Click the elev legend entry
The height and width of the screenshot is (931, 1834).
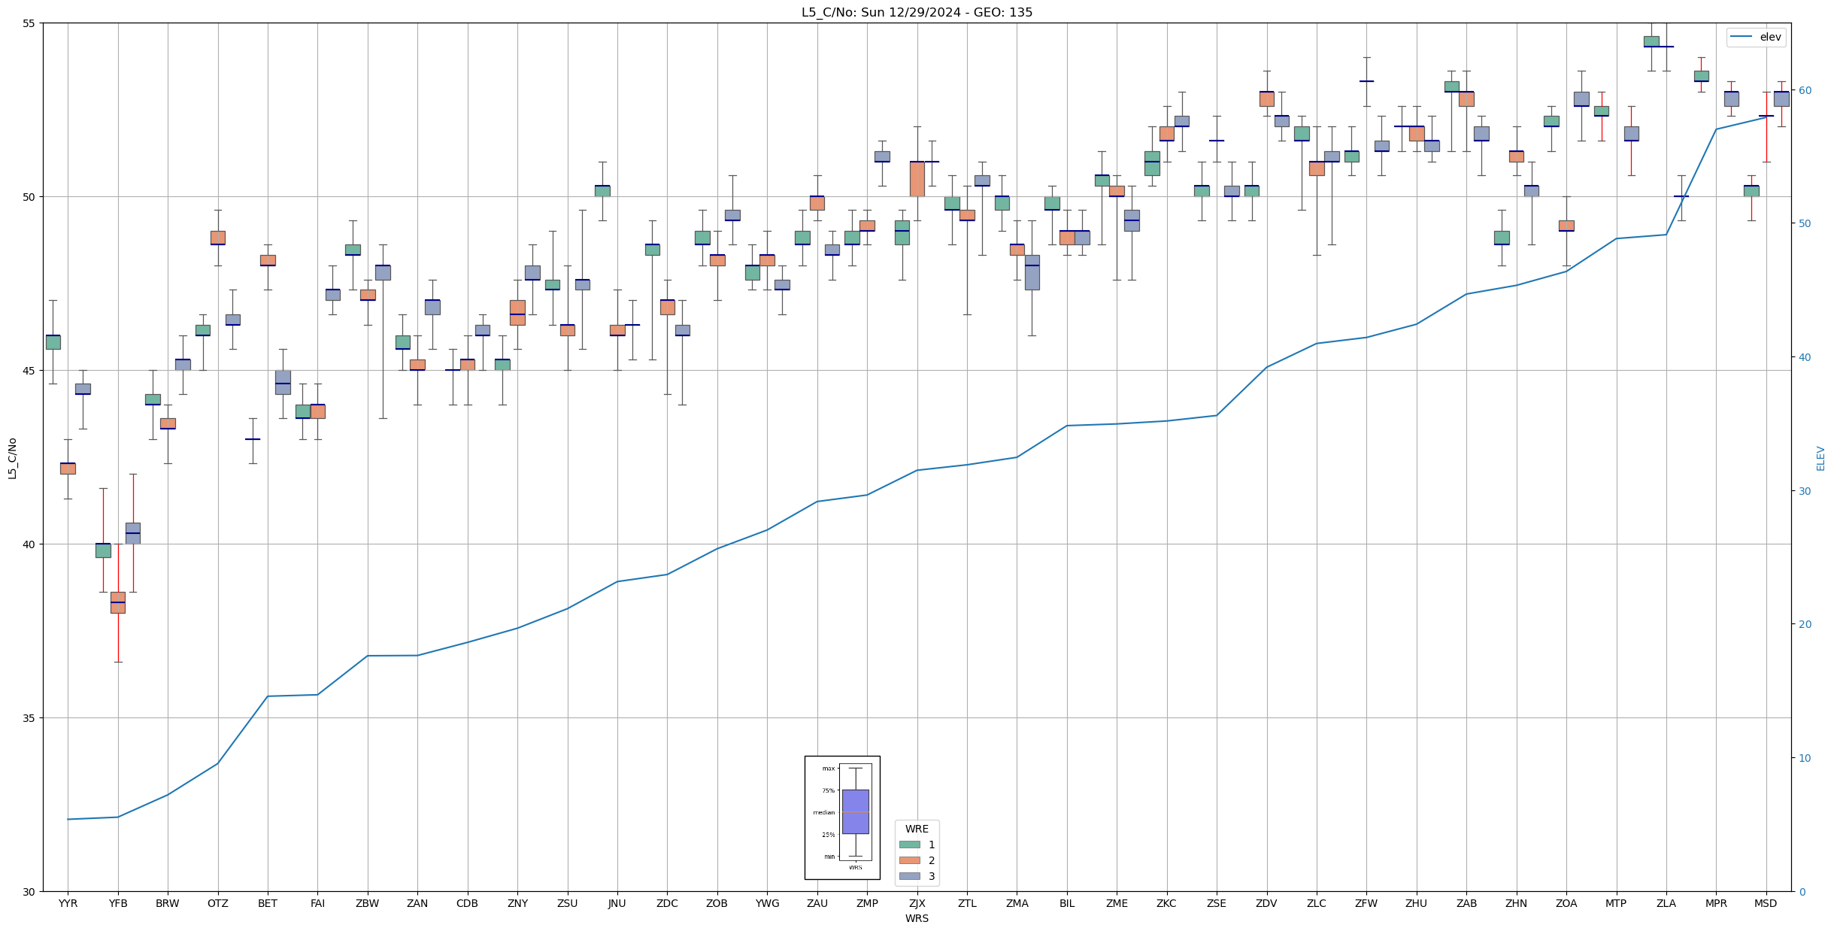point(1756,37)
